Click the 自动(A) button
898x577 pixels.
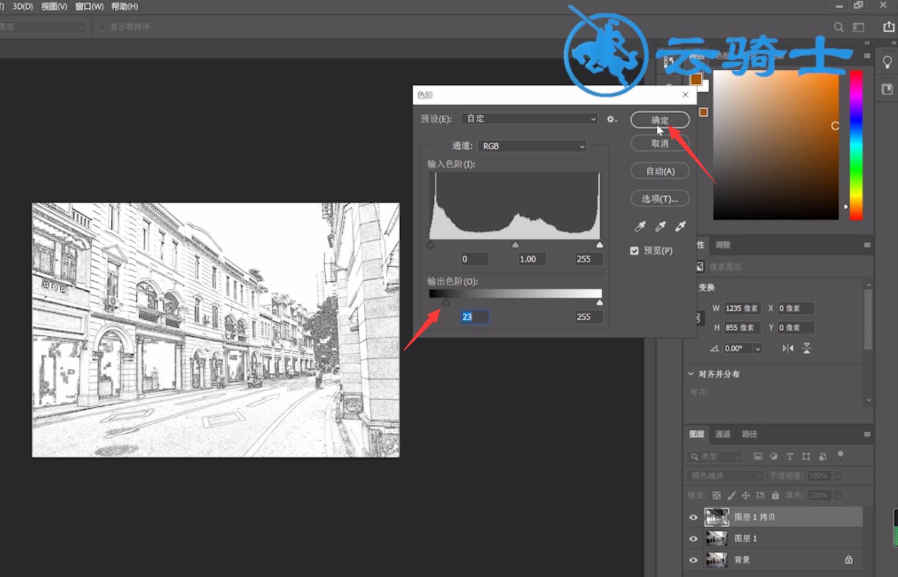pos(660,171)
